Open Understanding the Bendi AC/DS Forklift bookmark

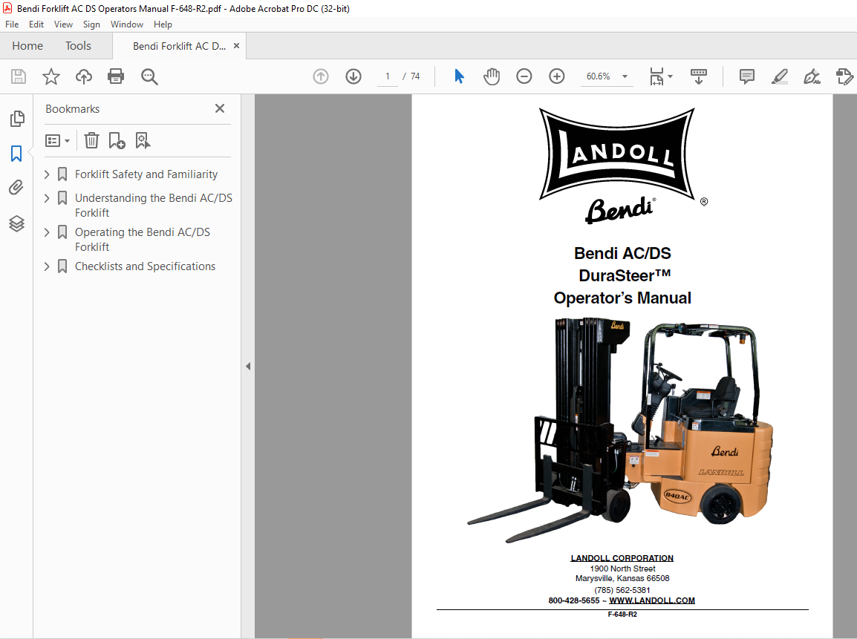pos(154,206)
